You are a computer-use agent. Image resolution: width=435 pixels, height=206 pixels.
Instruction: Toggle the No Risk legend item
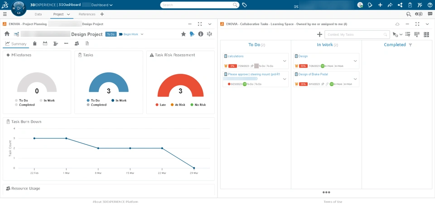point(198,105)
